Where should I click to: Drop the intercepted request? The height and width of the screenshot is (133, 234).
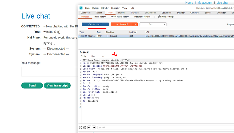coord(151,24)
